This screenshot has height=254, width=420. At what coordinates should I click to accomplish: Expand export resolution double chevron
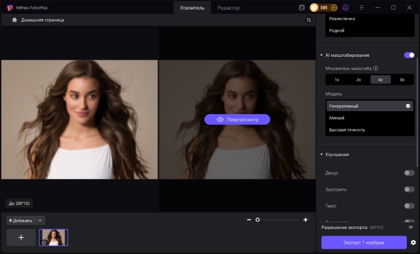pos(410,227)
